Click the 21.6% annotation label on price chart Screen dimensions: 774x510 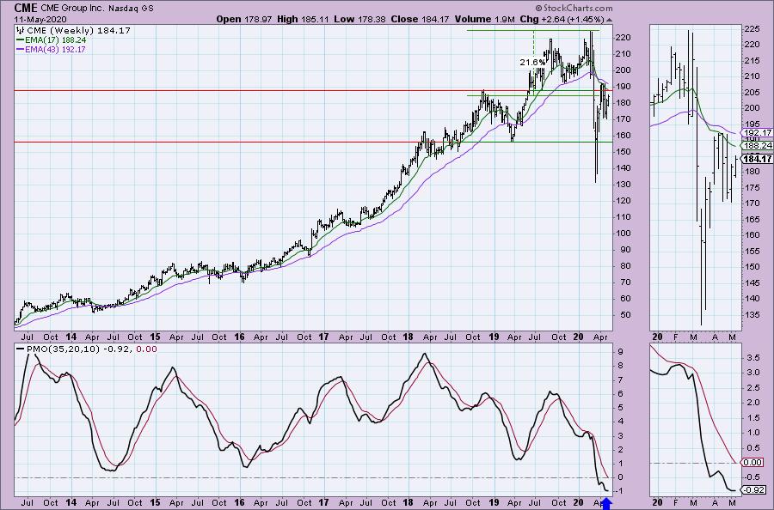pos(532,63)
